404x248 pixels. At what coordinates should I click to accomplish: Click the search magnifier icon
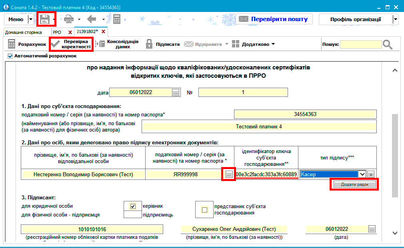click(388, 44)
